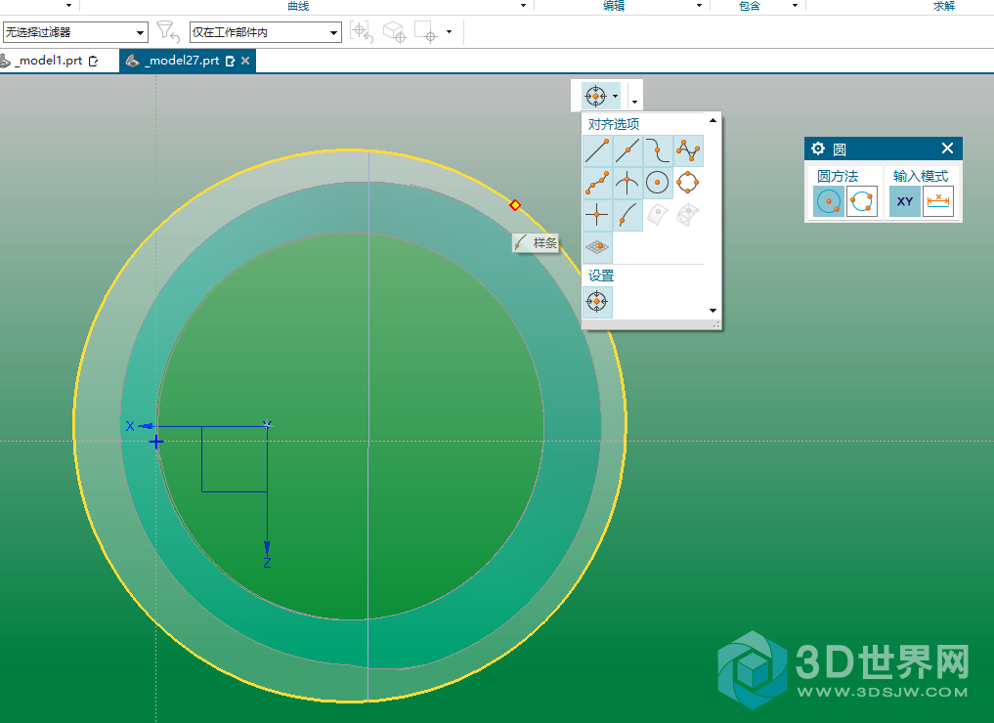Toggle Arc Center snap option
This screenshot has width=994, height=723.
pyautogui.click(x=658, y=183)
